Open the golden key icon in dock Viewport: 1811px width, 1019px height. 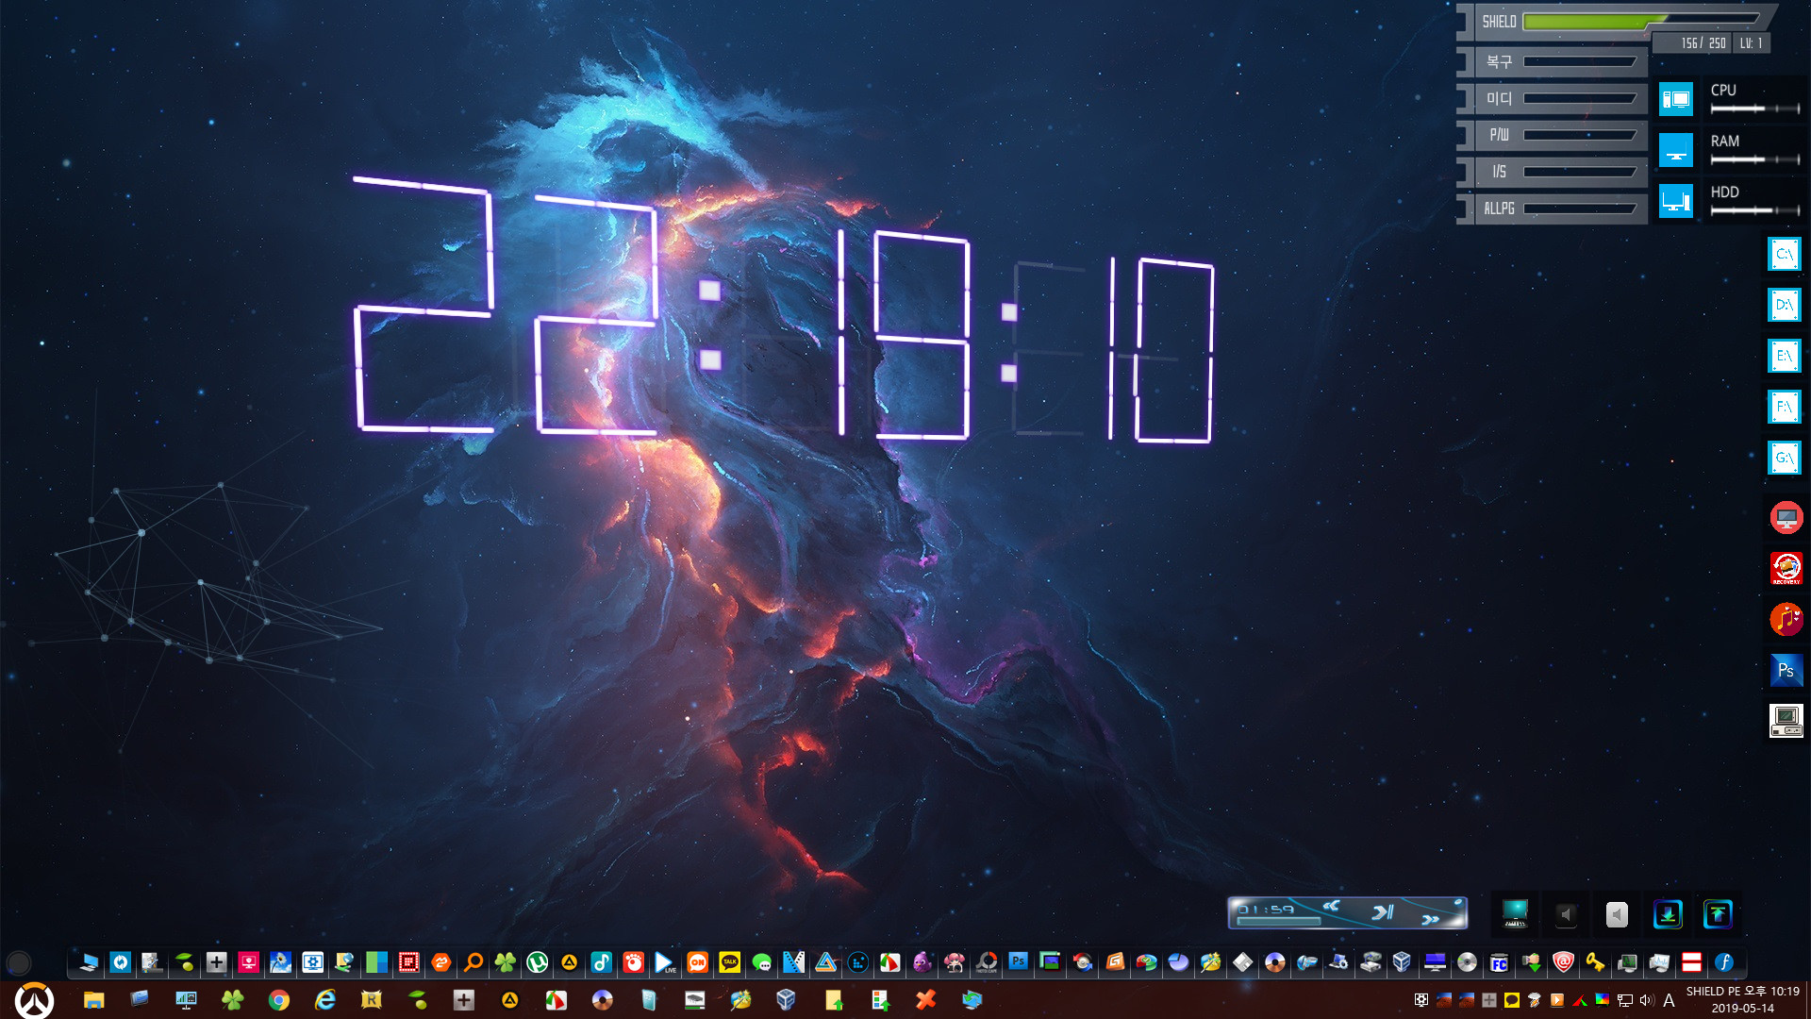click(x=1595, y=962)
